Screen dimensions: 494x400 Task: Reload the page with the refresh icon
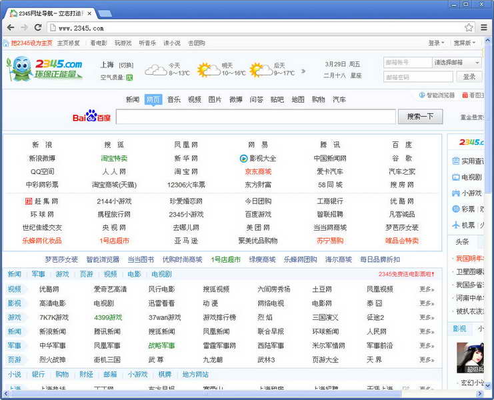[x=38, y=28]
